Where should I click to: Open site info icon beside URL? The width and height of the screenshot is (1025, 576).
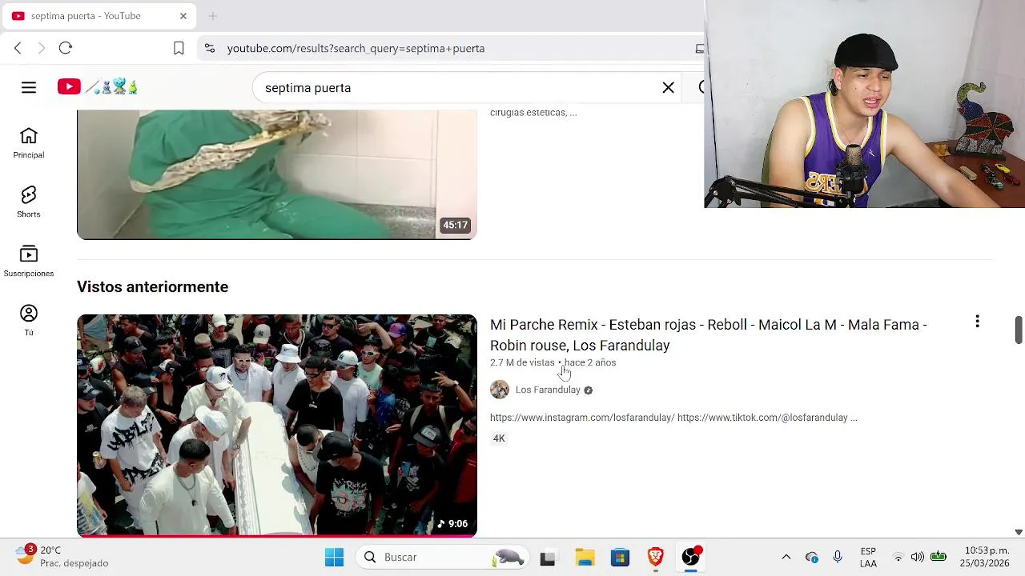coord(210,48)
